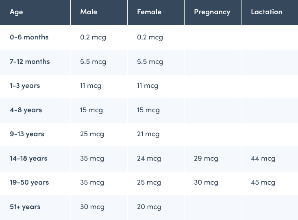The width and height of the screenshot is (298, 220).
Task: Click the Male column header
Action: click(89, 12)
